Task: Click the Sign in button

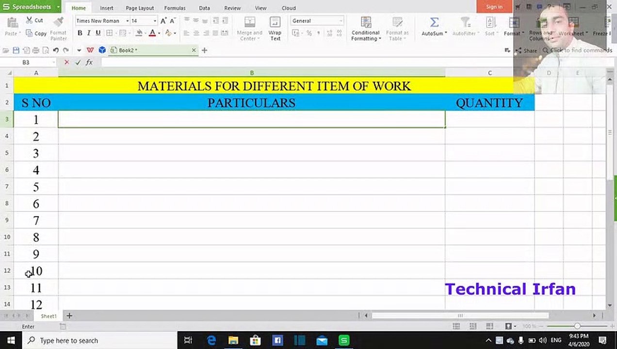Action: coord(494,7)
